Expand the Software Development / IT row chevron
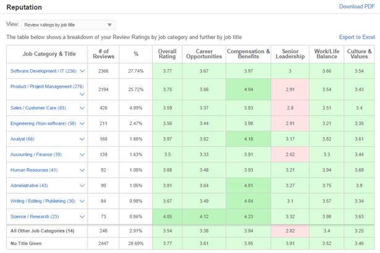380x253 pixels. tap(82, 71)
